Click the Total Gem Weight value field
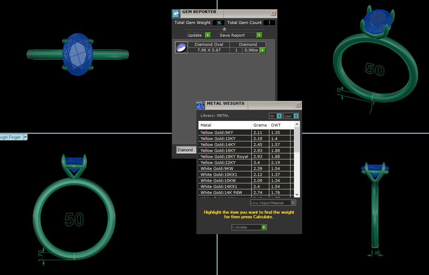The height and width of the screenshot is (275, 429). point(218,23)
